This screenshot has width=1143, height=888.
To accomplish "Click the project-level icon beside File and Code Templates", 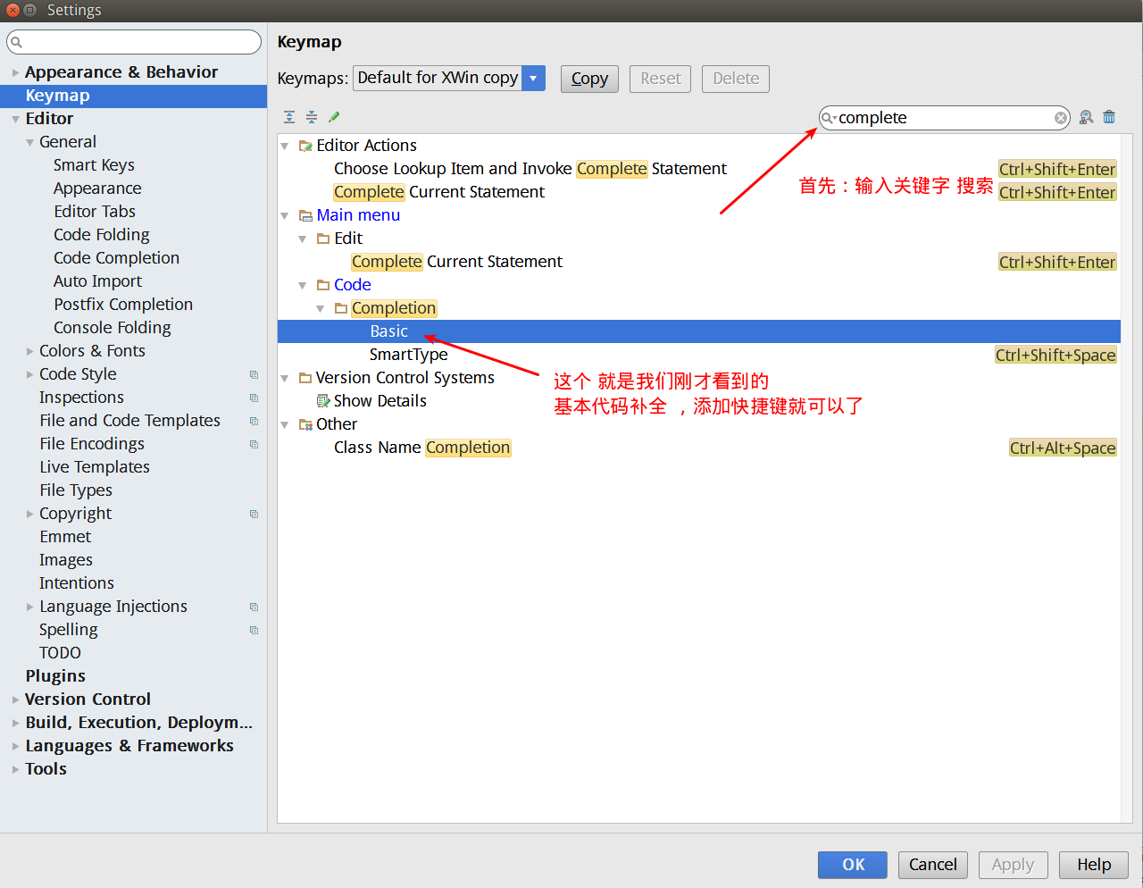I will [254, 421].
